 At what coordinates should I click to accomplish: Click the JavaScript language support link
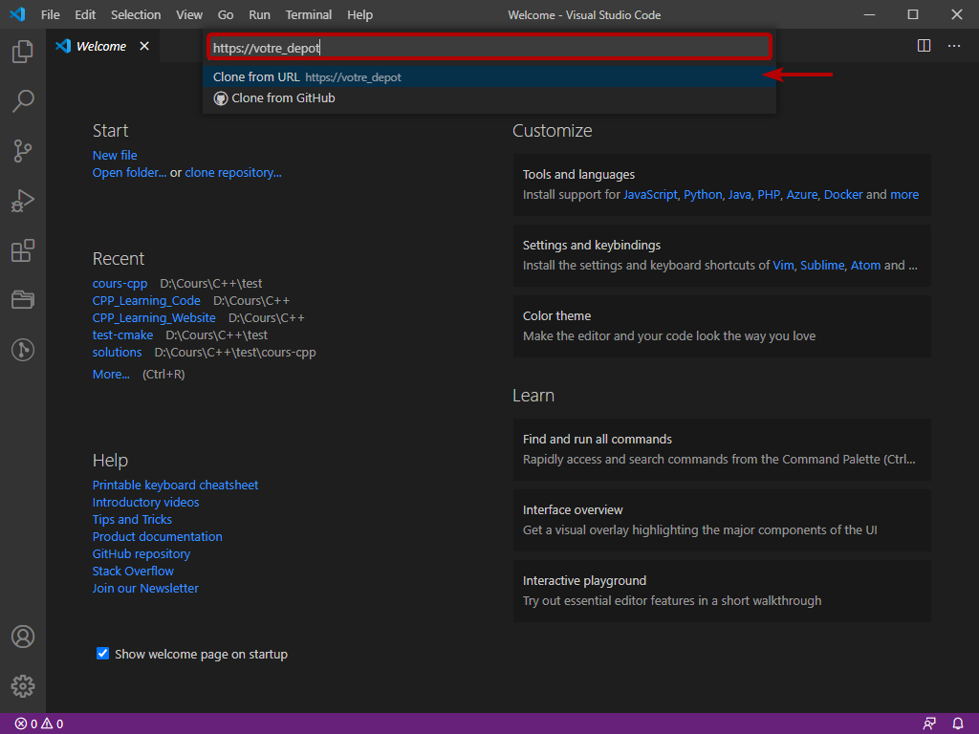tap(650, 195)
